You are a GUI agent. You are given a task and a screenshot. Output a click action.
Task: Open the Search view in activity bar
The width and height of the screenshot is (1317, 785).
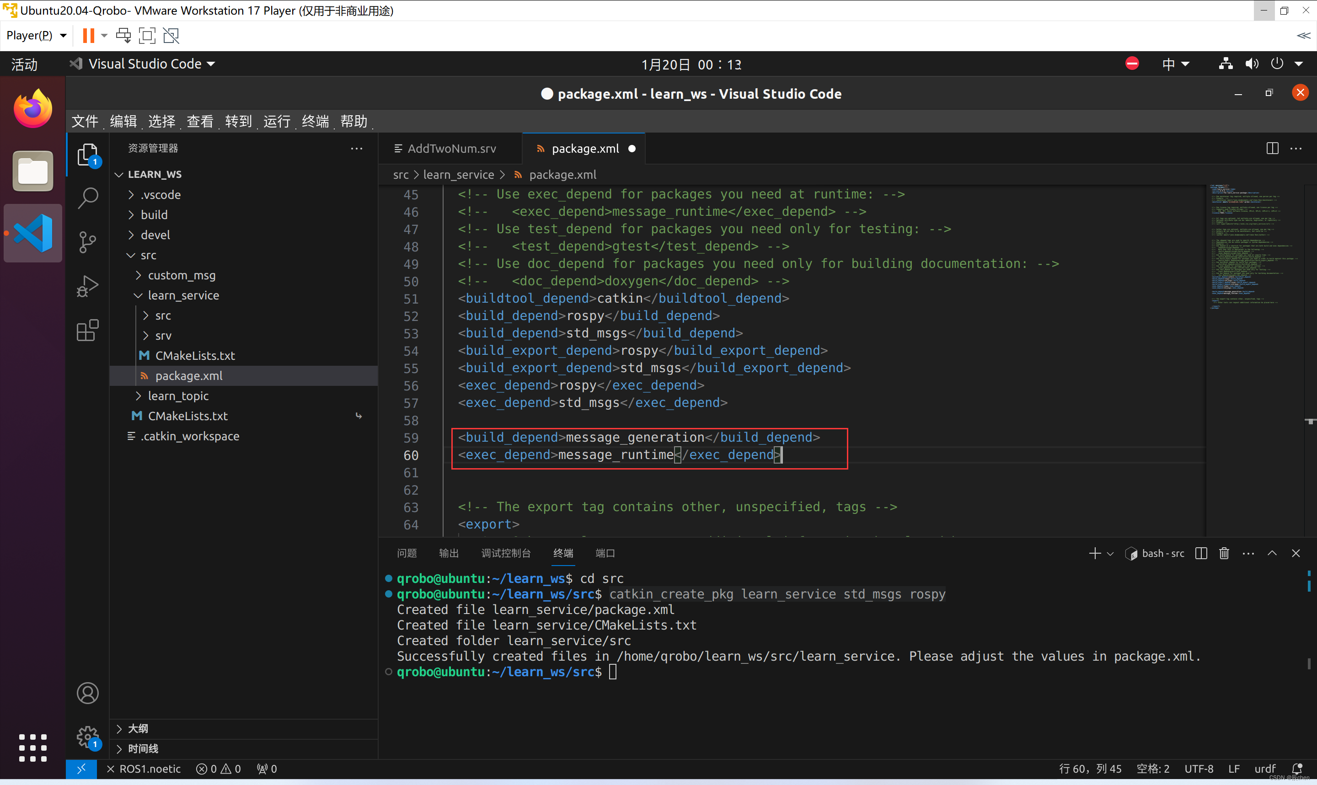[x=88, y=198]
